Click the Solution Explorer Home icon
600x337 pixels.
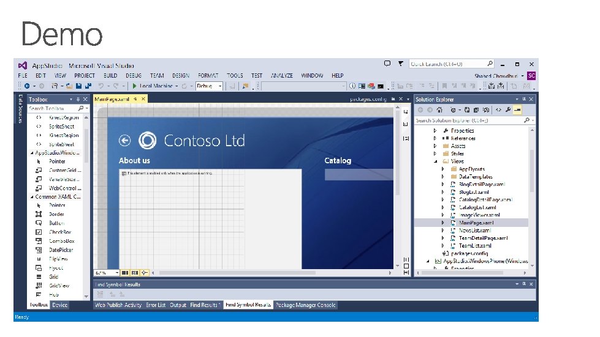coord(439,110)
